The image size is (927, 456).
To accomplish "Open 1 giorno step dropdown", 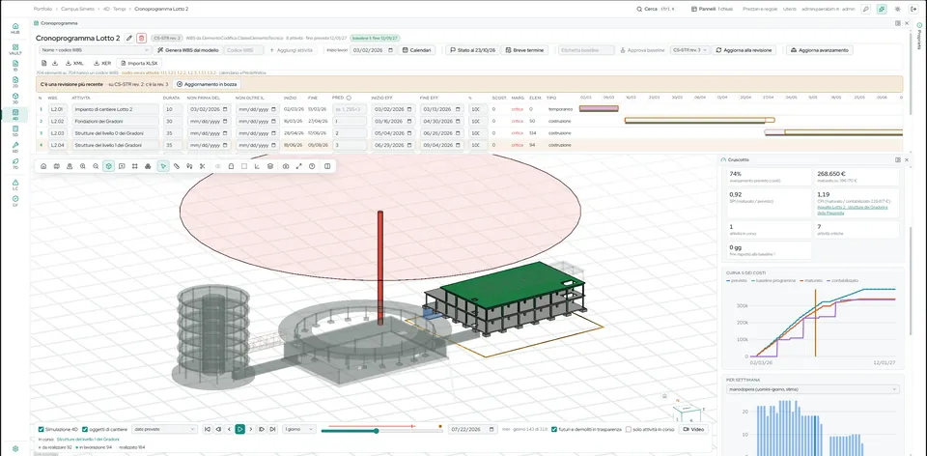I will (x=299, y=429).
